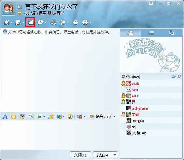Open the group album icon highlighted in red
The width and height of the screenshot is (184, 160).
pos(31,22)
